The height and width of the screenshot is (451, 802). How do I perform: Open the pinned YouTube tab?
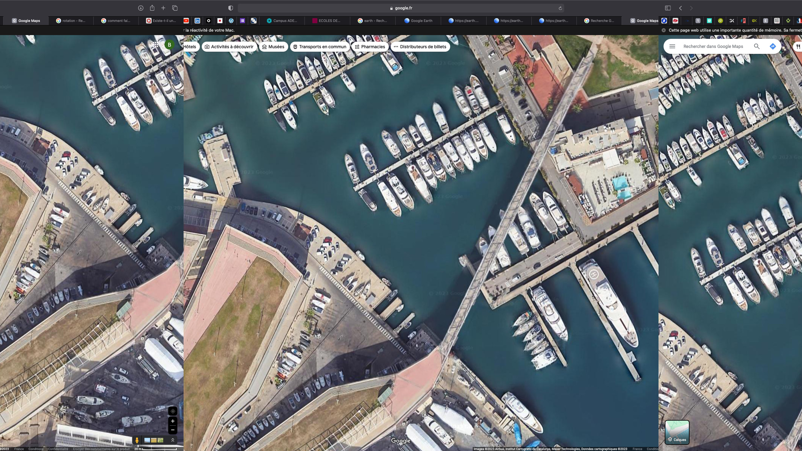click(186, 21)
